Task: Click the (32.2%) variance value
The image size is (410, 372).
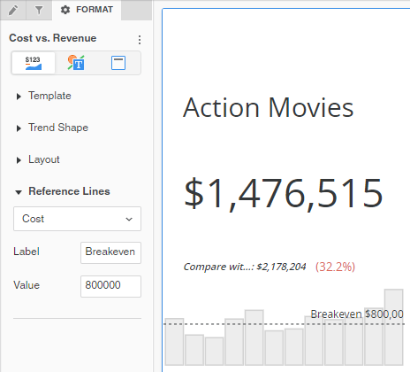Action: tap(335, 267)
